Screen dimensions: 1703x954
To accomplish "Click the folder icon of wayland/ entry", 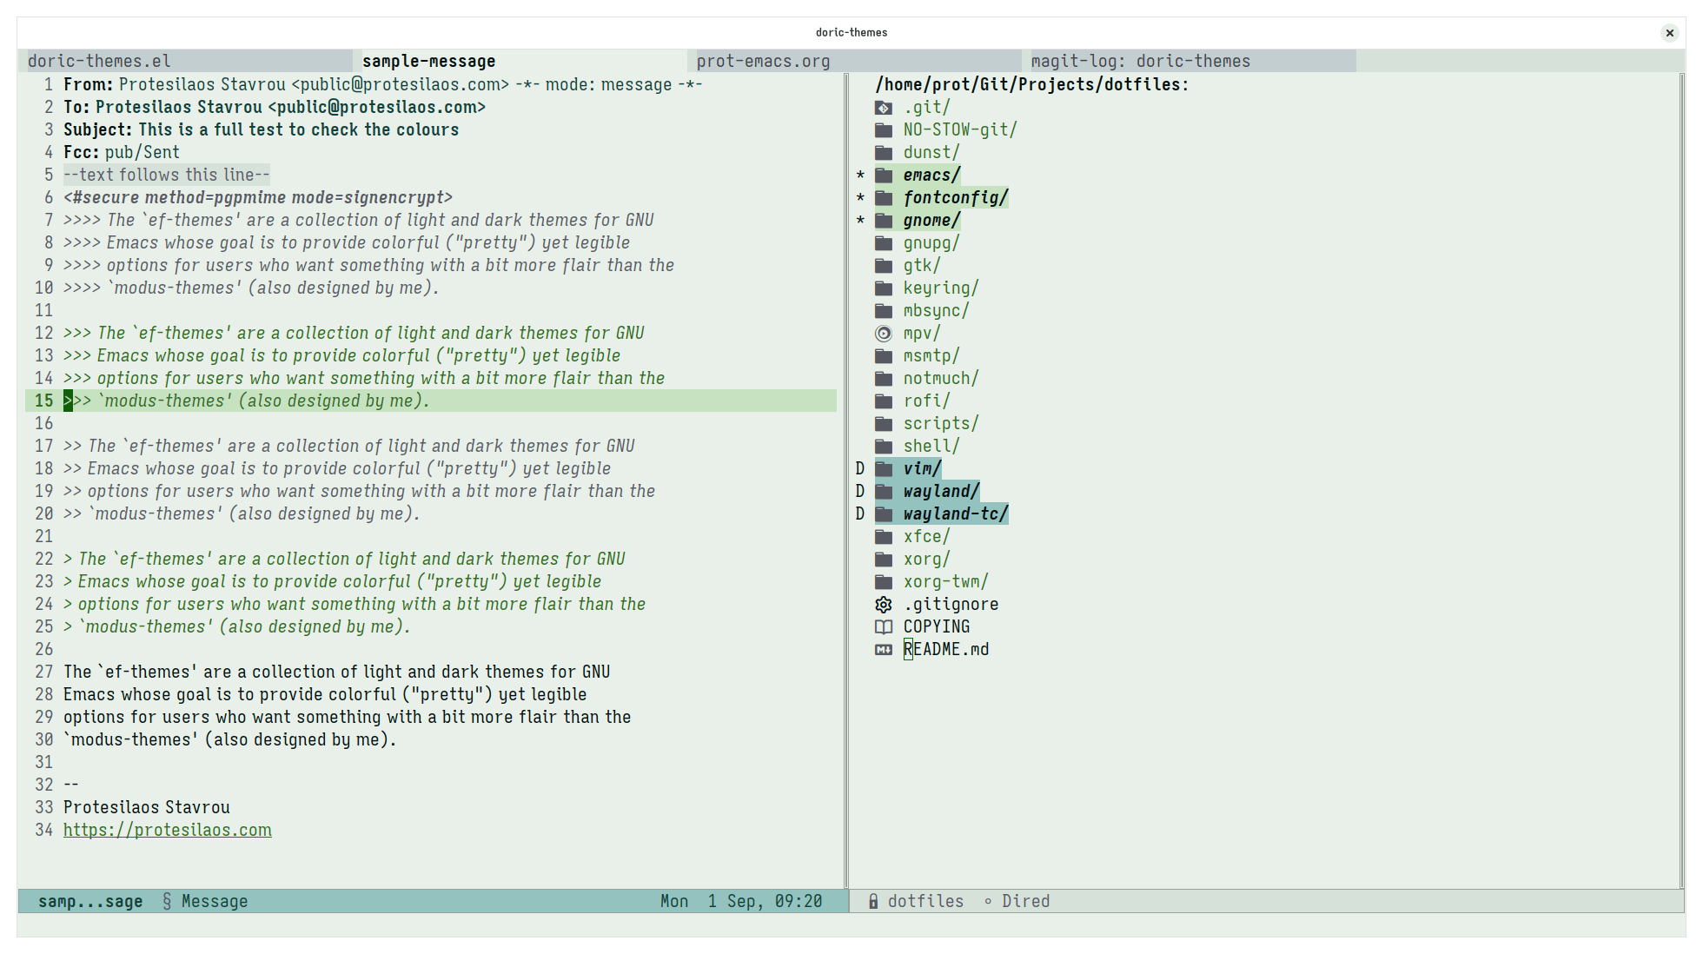I will tap(883, 492).
